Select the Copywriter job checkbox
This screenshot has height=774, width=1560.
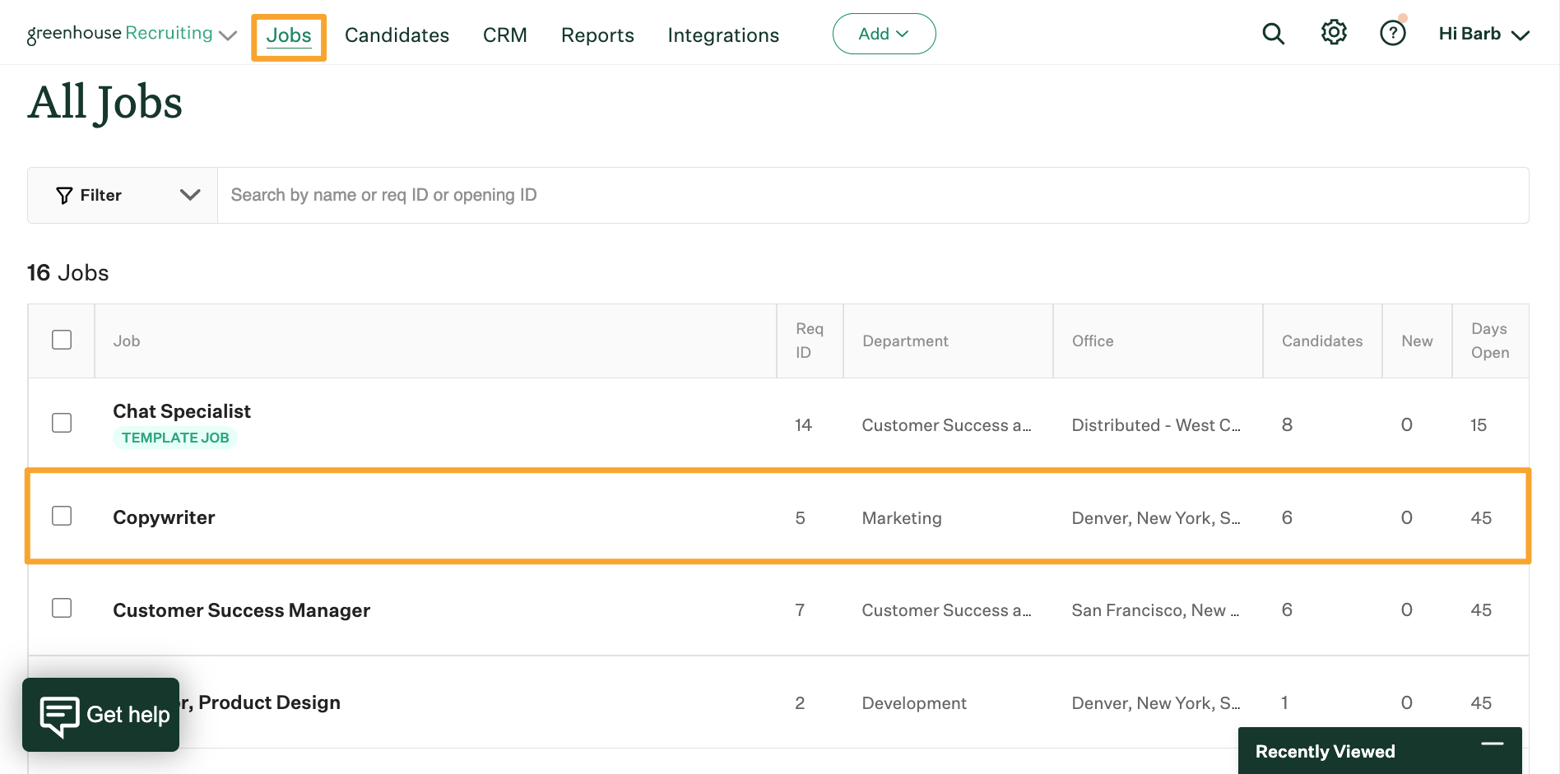coord(62,517)
